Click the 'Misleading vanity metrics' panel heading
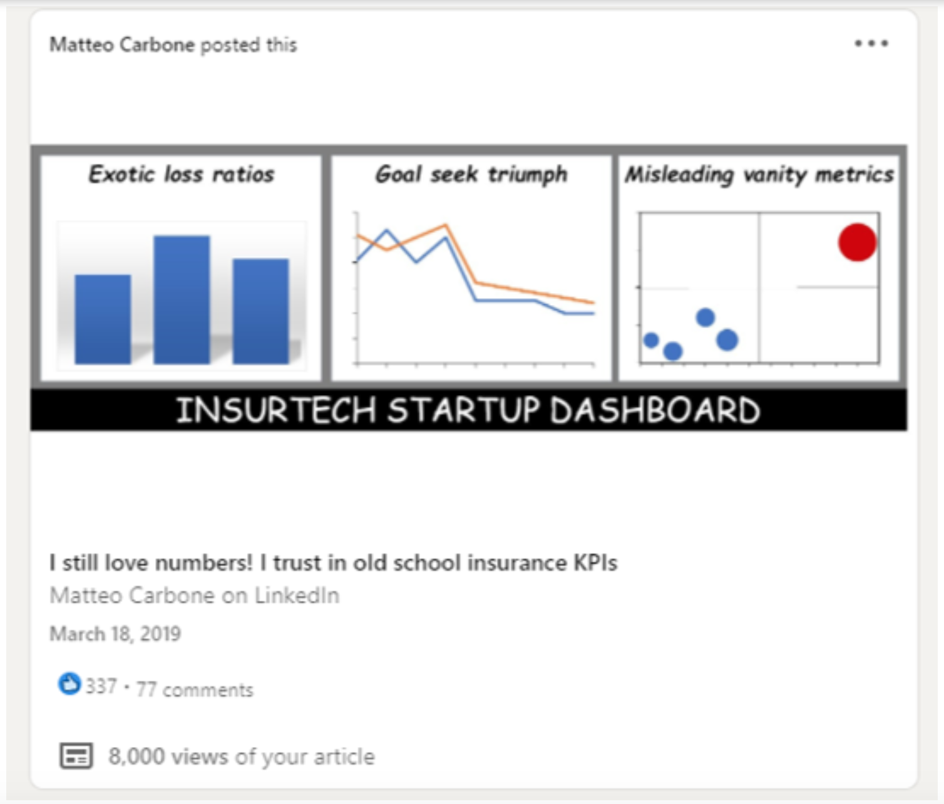Image resolution: width=944 pixels, height=804 pixels. [x=759, y=174]
